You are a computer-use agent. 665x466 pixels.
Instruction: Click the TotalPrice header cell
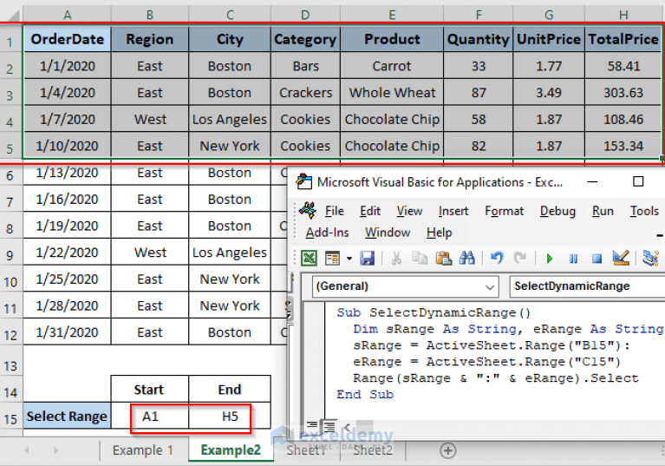[x=623, y=39]
